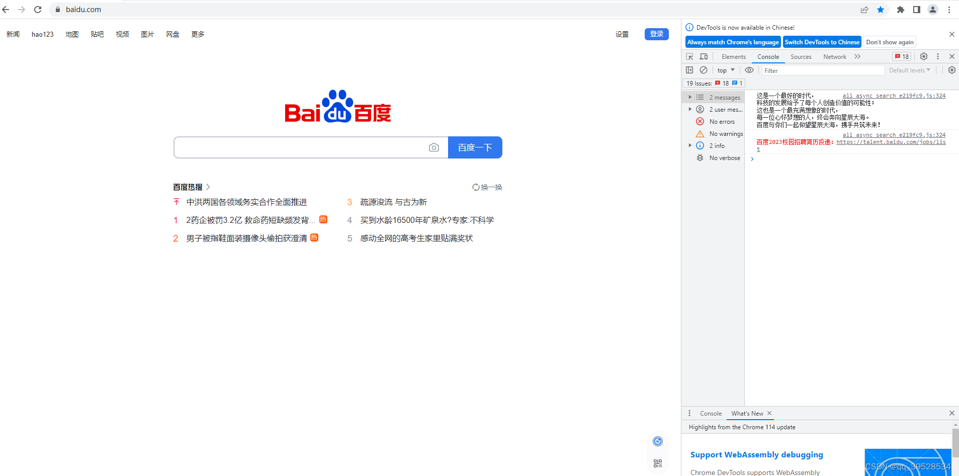The image size is (959, 476).
Task: Expand the 2 info group
Action: [690, 145]
